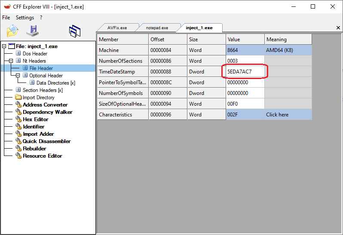
Task: Click the offset 00000096 cell
Action: point(168,115)
